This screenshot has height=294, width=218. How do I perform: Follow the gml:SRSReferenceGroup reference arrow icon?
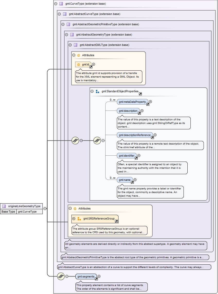pyautogui.click(x=116, y=221)
